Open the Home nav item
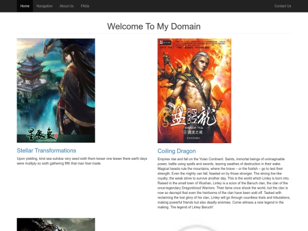The image size is (308, 231). point(25,6)
